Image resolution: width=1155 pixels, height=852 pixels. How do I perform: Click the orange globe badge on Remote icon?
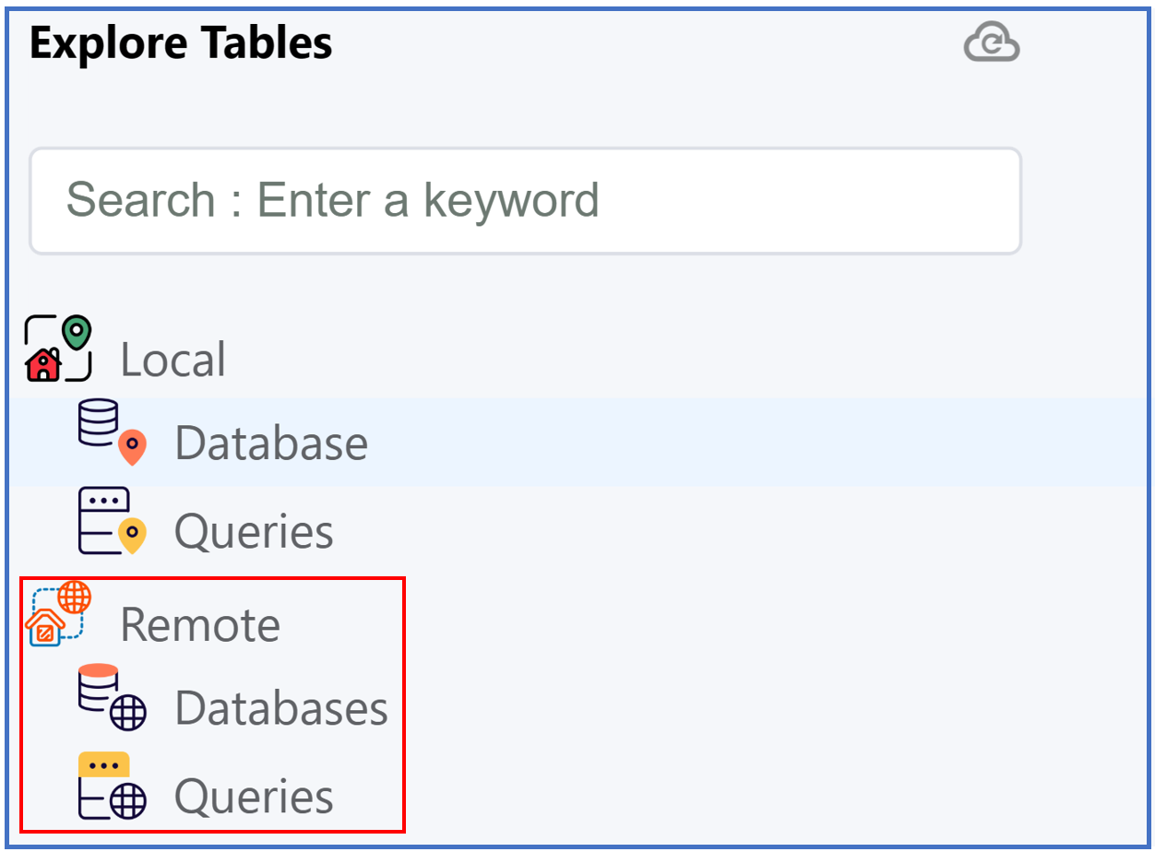click(x=75, y=598)
